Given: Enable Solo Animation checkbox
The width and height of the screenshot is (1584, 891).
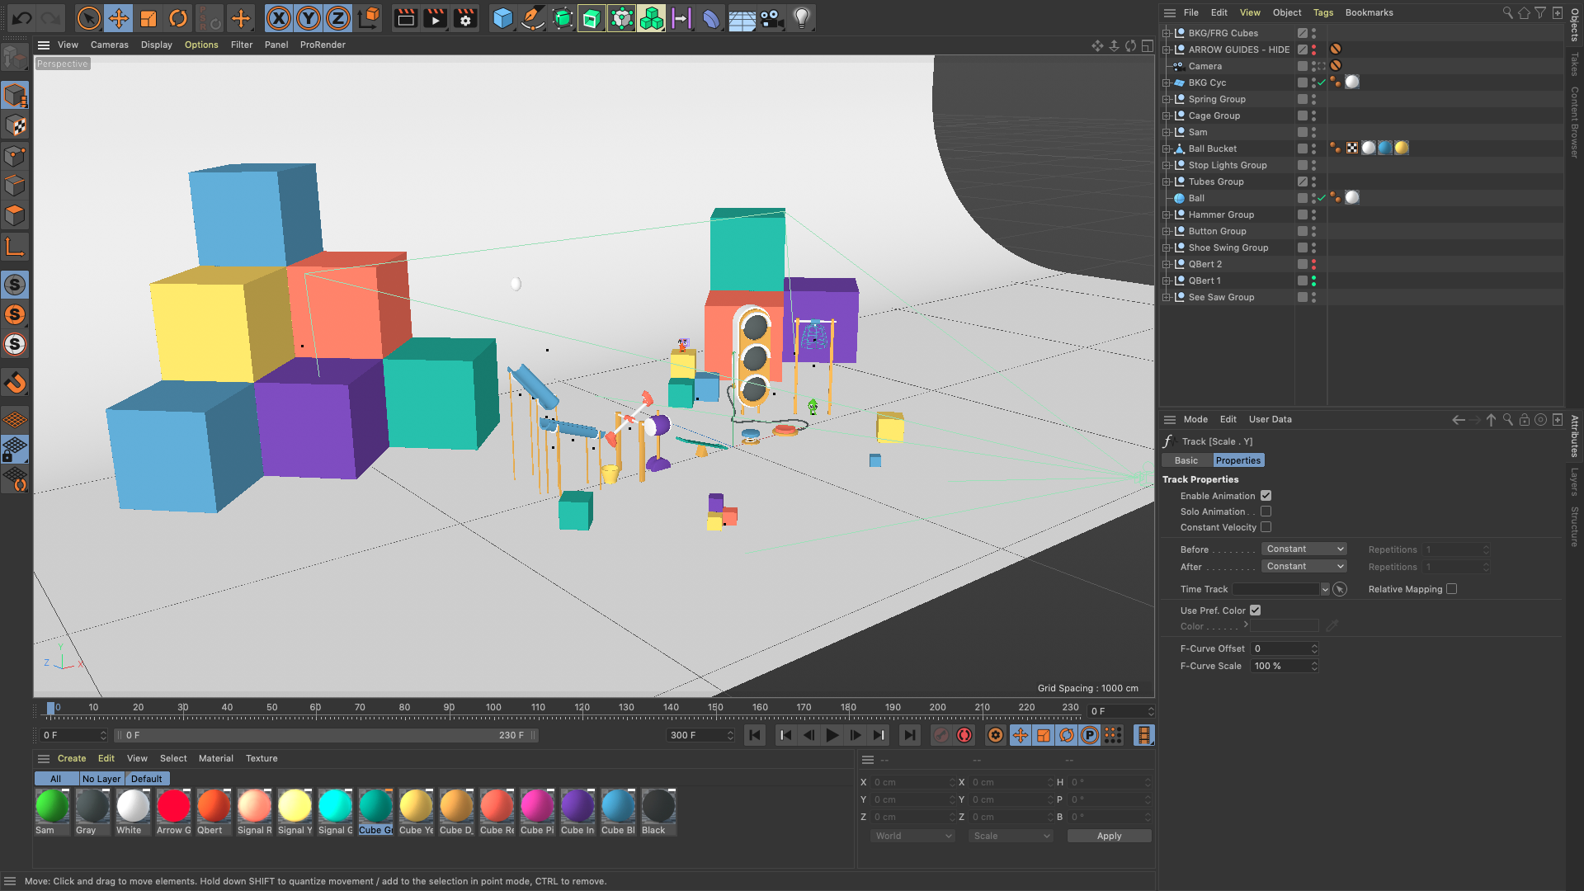Looking at the screenshot, I should (x=1266, y=511).
